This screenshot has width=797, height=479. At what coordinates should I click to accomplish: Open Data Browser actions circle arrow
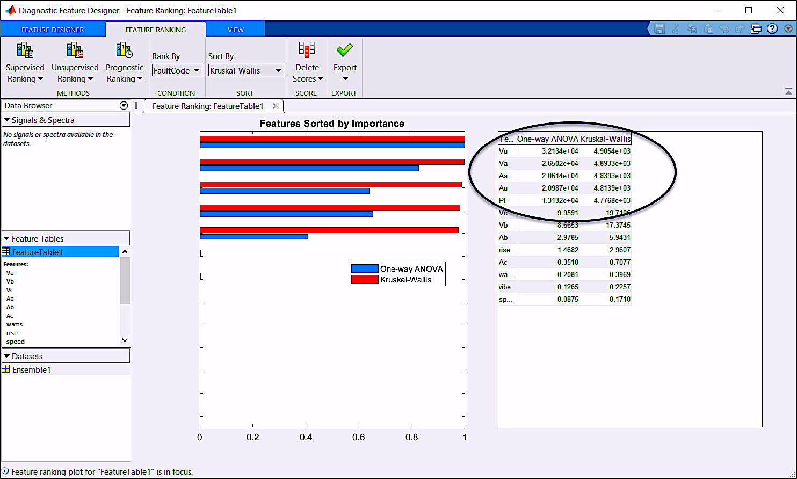(124, 106)
